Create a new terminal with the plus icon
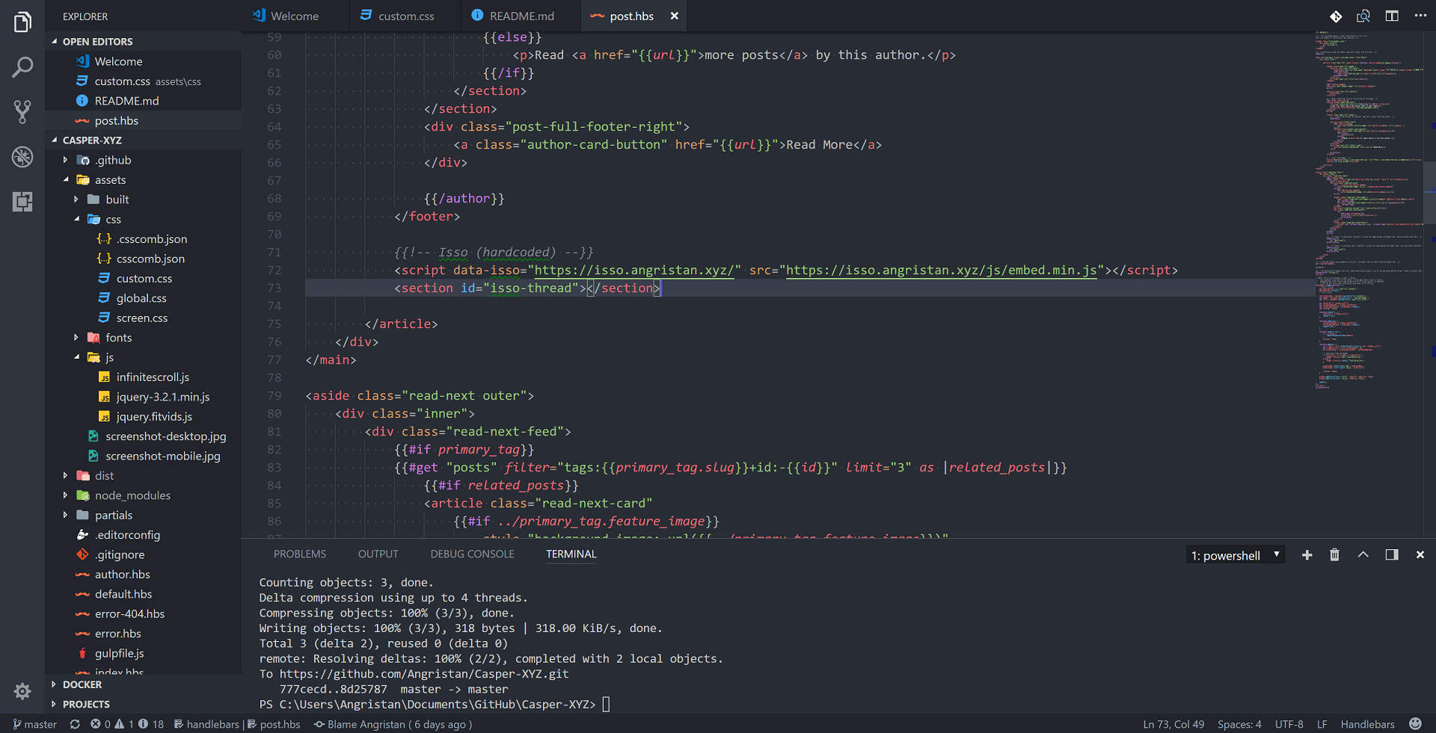1436x733 pixels. click(x=1307, y=555)
